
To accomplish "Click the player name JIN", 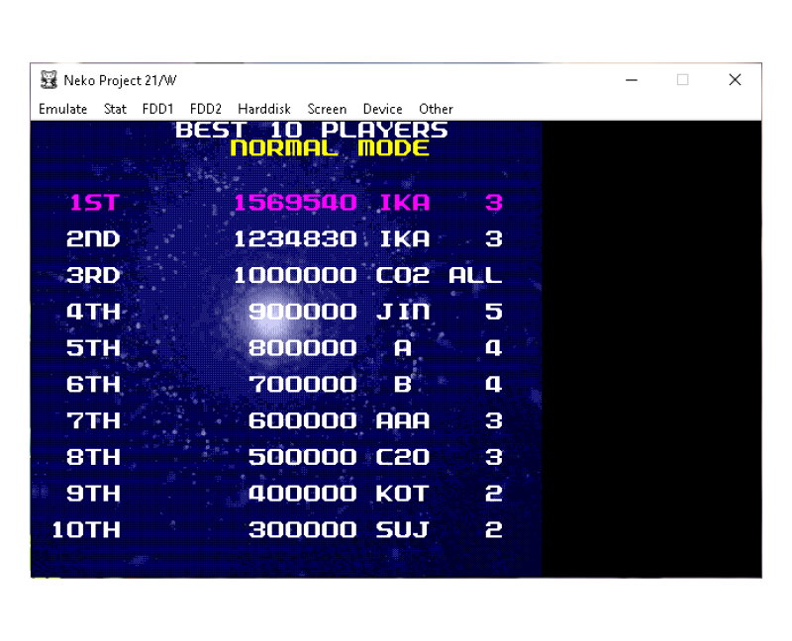I will [x=403, y=312].
